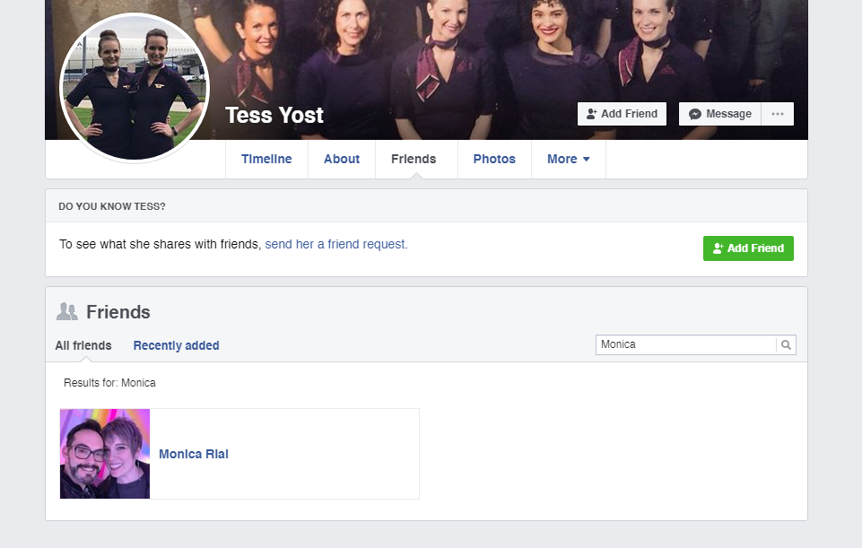Click the green Add Friend button
Viewport: 862px width, 548px height.
click(x=748, y=248)
